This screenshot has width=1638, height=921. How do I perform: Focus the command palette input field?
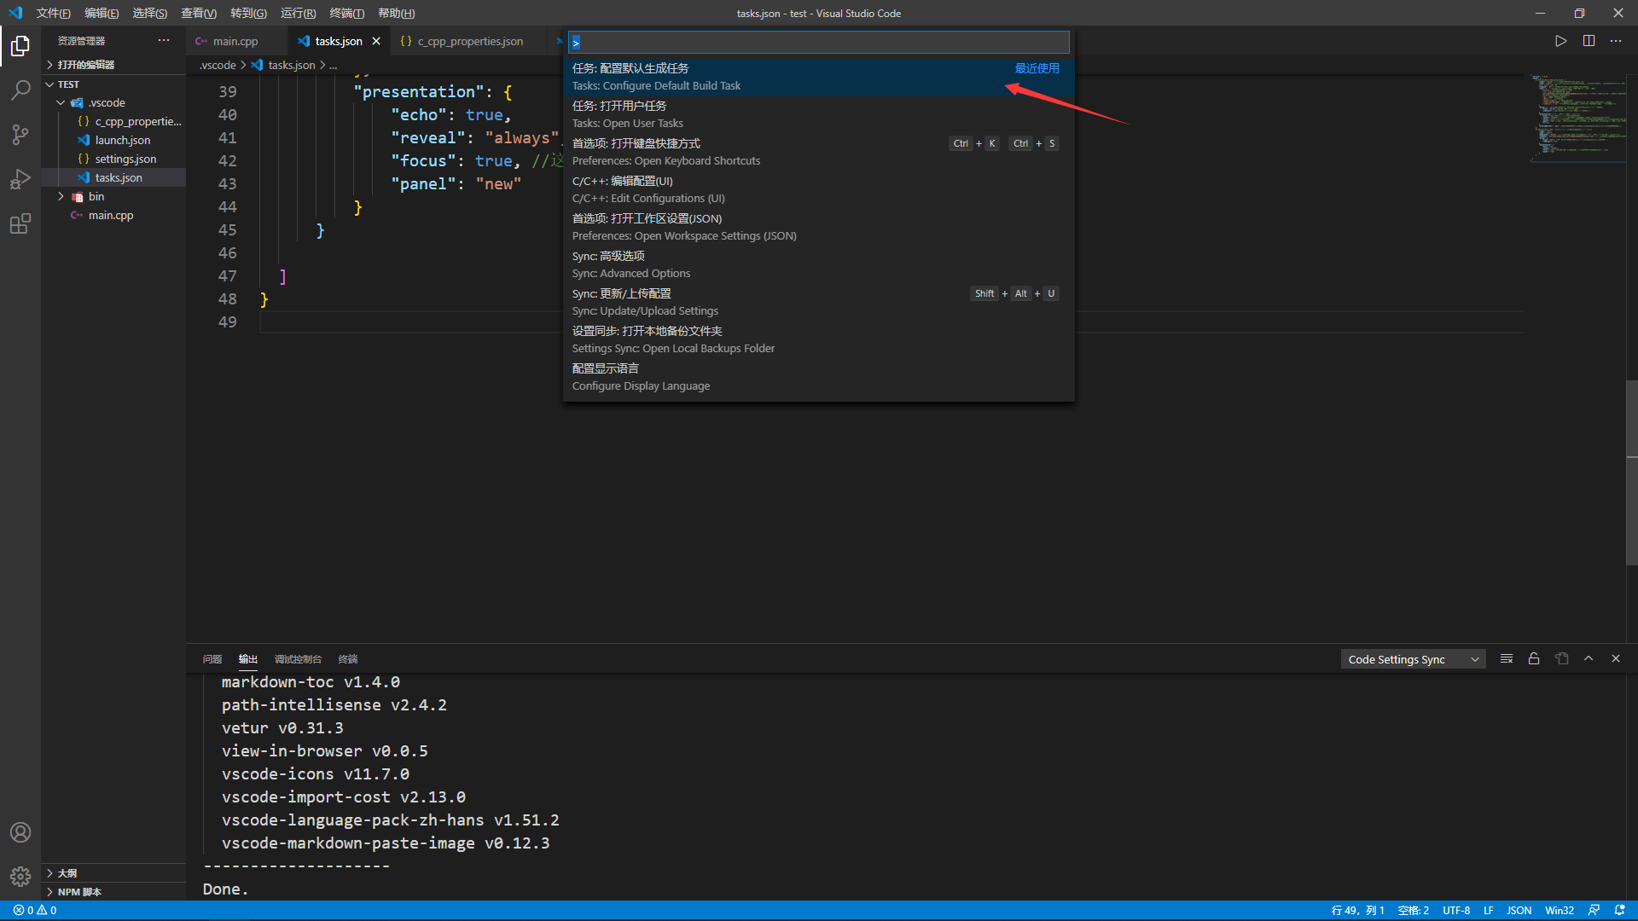(x=819, y=42)
